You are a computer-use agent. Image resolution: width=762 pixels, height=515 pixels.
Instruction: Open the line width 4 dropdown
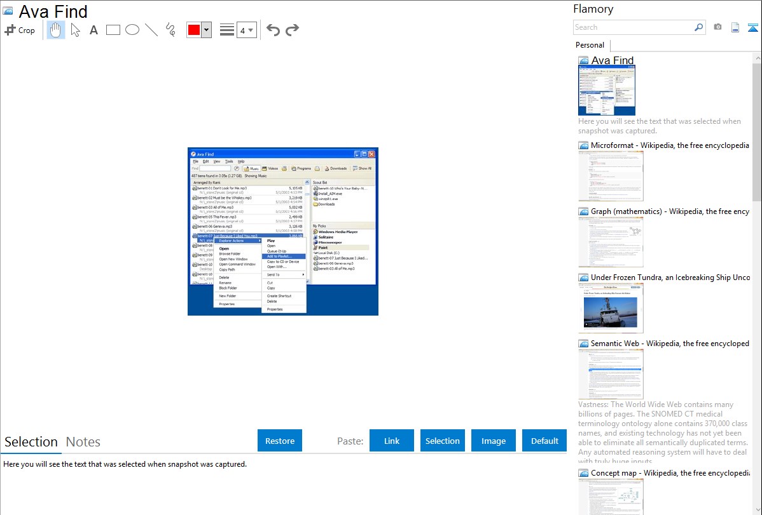tap(247, 30)
